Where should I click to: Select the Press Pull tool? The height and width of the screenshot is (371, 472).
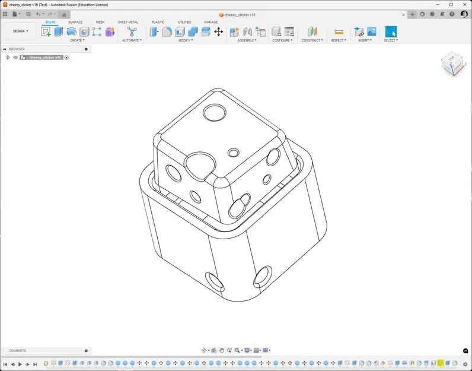(x=154, y=31)
